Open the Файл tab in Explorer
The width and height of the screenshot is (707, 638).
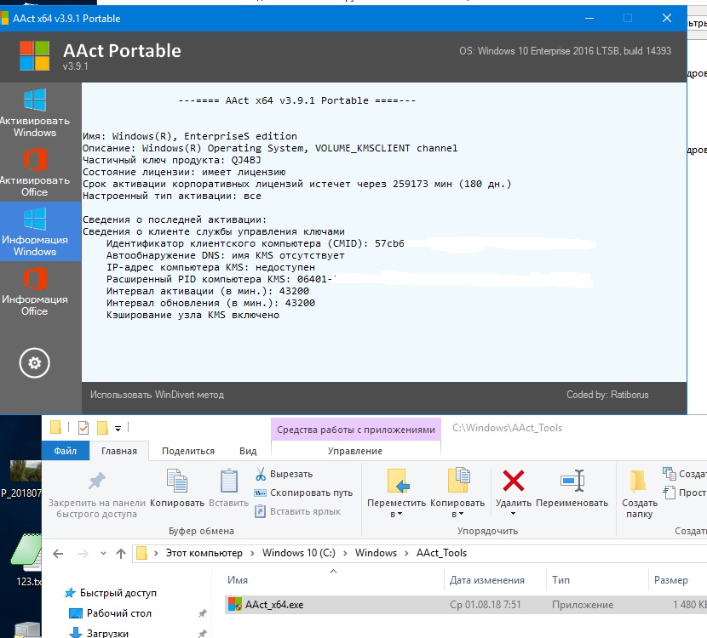coord(66,451)
